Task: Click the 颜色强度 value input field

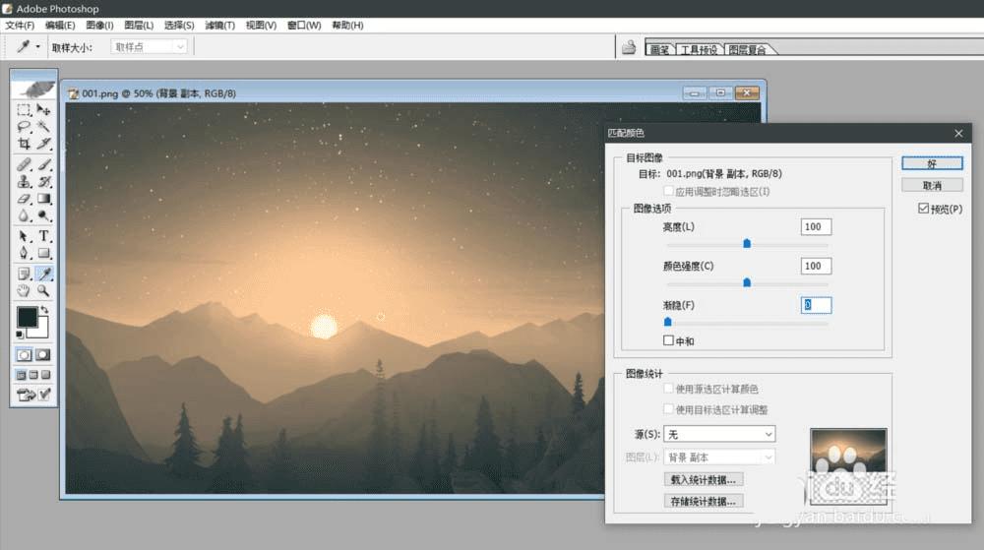Action: coord(816,266)
